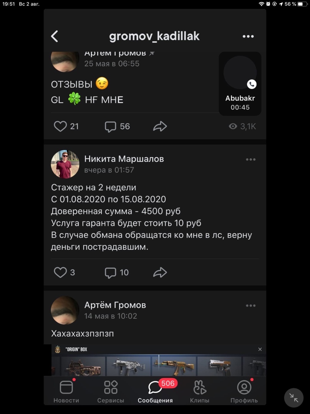Like the ОТЗЫВЫ post with 21 likes
Viewport: 310px width, 414px height.
(x=60, y=126)
